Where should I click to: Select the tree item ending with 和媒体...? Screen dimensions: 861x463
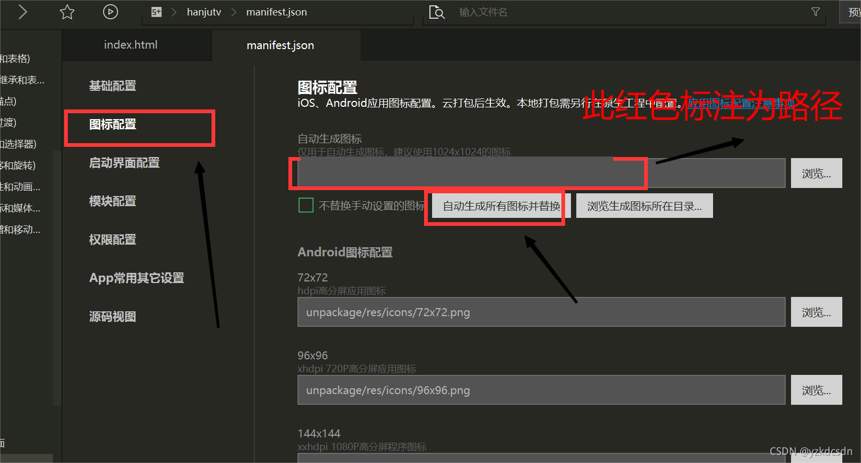(20, 208)
